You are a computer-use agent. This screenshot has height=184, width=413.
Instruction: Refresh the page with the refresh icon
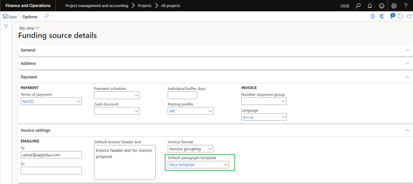tap(400, 17)
